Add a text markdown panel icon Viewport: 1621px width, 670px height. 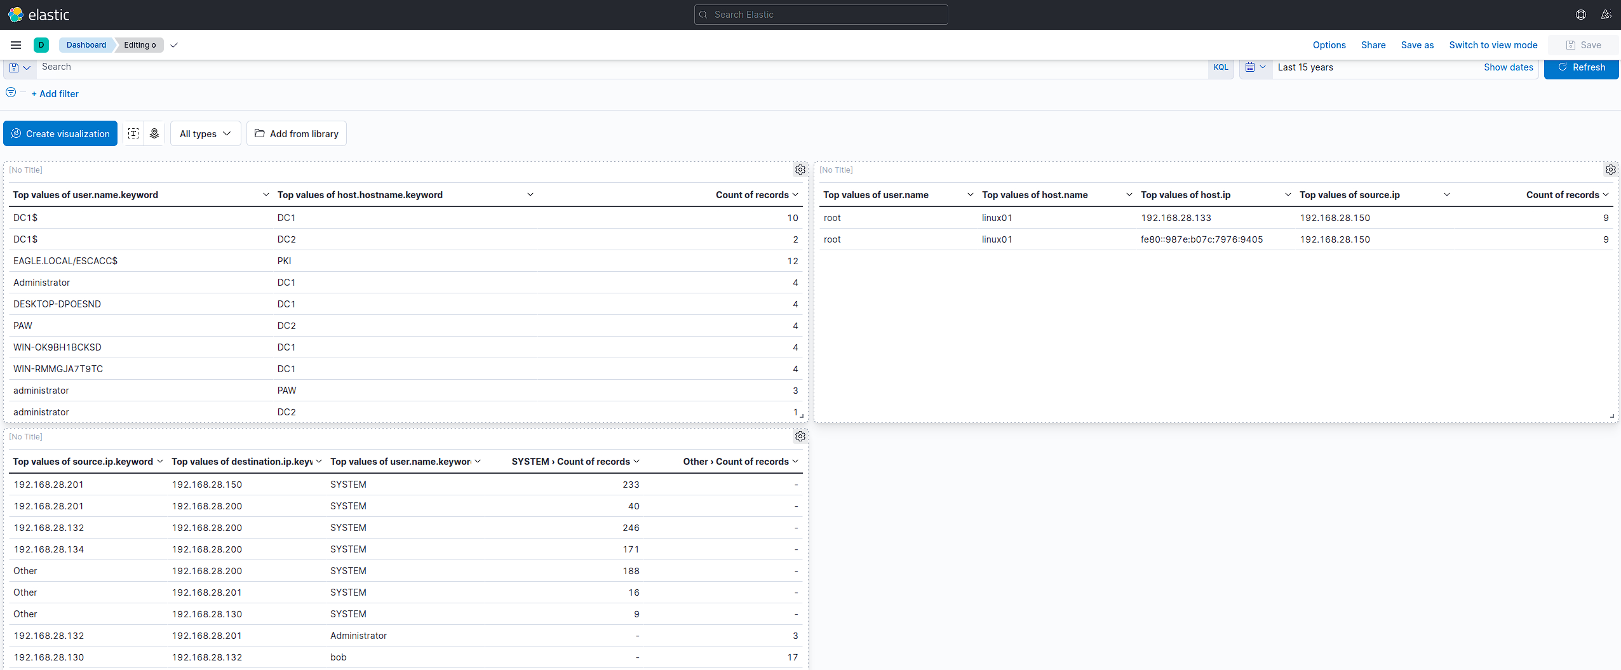pos(133,133)
